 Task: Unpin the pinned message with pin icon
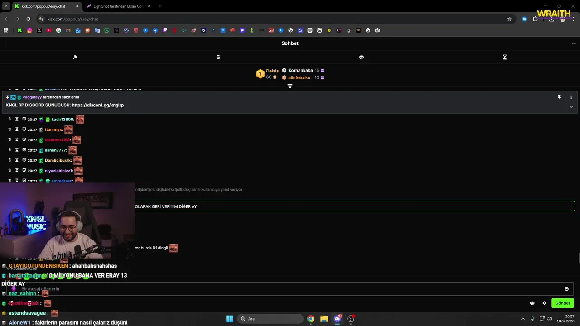559,97
